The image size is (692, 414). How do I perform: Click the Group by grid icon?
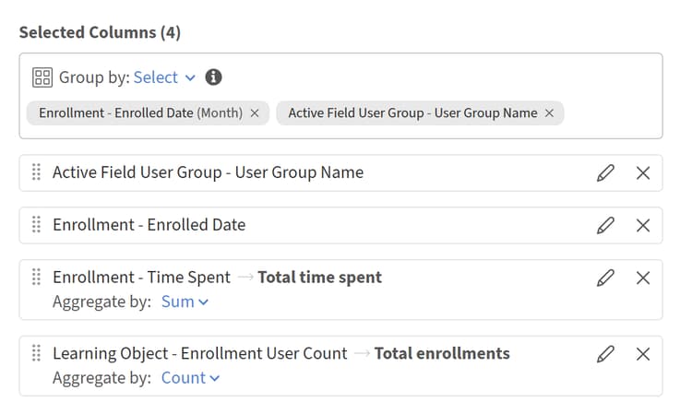click(42, 77)
